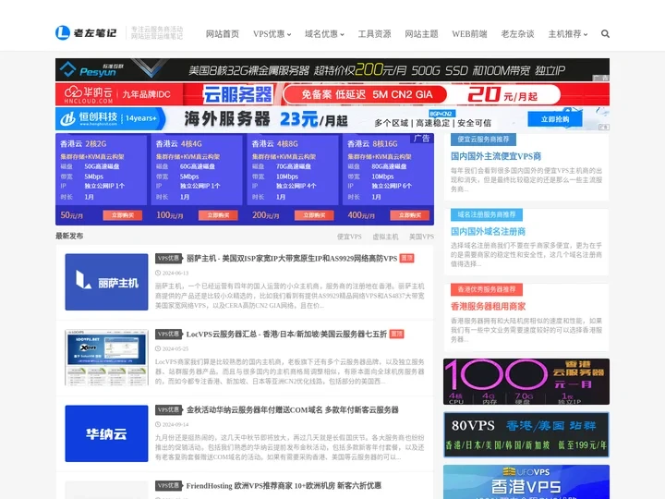665x499 pixels.
Task: Filter posts by 美国VPS tab
Action: [x=421, y=237]
